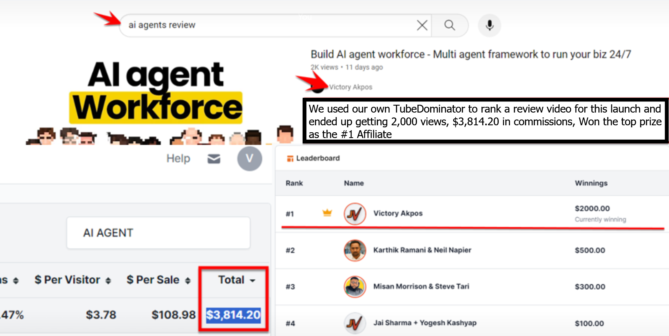Click Karthik Ramani & Neil Napier avatar

point(355,250)
